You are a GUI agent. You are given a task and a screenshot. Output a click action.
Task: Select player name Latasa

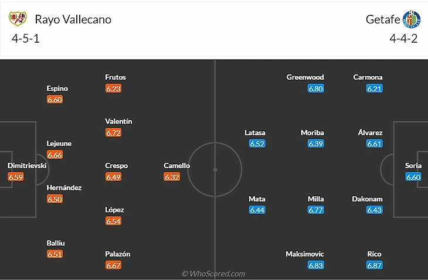coord(254,132)
